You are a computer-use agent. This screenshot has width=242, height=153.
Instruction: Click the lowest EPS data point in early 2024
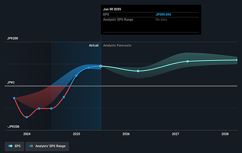tap(26, 117)
